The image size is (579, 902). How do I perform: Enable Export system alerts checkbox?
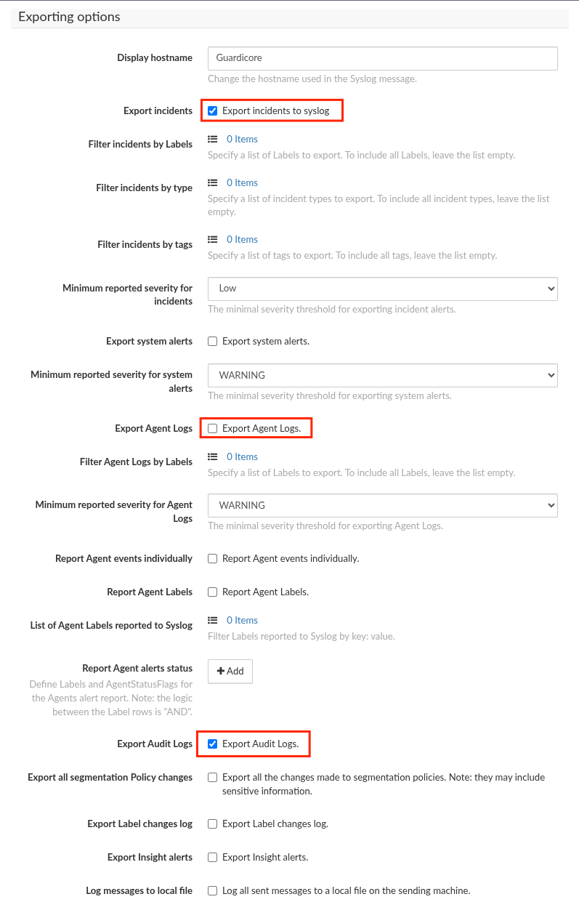(213, 342)
